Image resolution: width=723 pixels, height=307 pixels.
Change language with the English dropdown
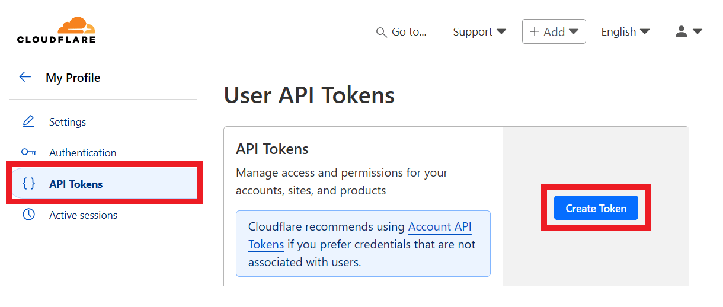coord(625,32)
